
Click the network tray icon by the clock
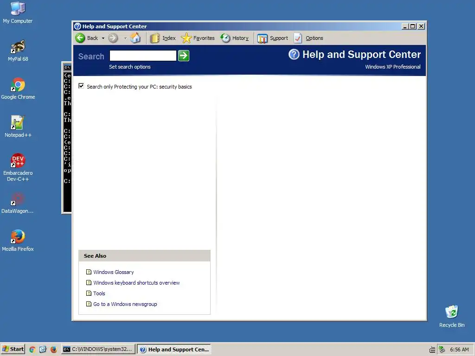click(442, 350)
